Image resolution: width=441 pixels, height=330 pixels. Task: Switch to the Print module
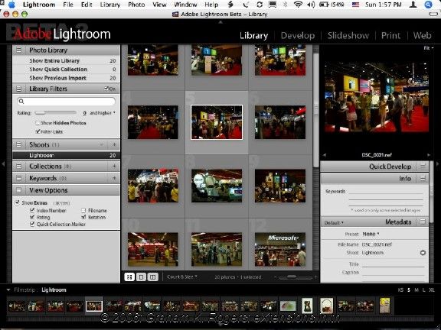390,36
